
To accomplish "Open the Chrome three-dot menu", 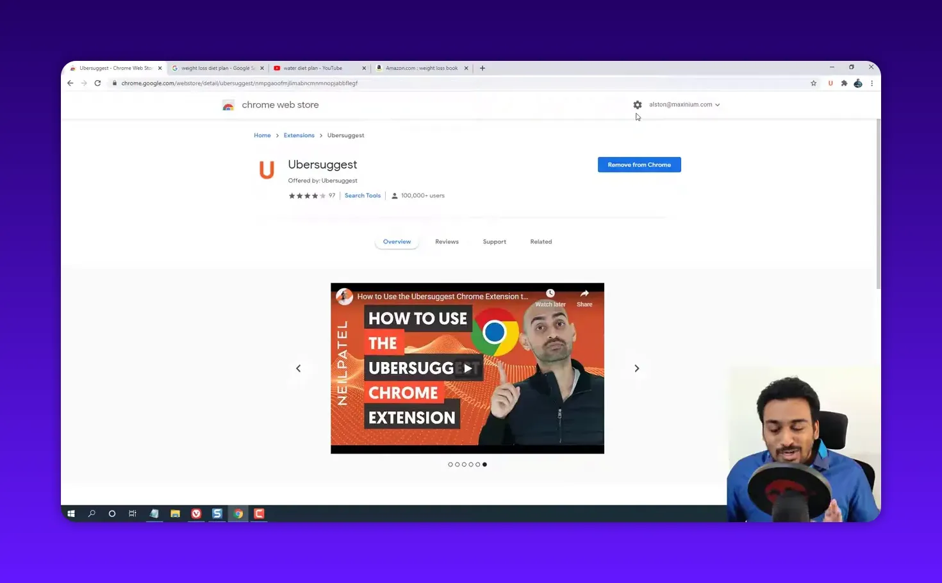I will click(x=872, y=83).
